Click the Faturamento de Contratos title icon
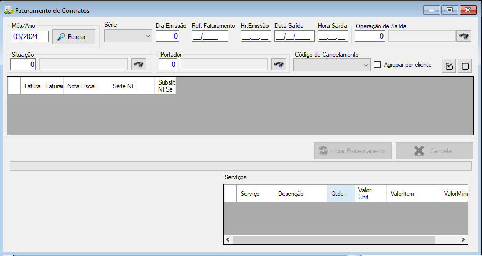482x256 pixels. (8, 11)
